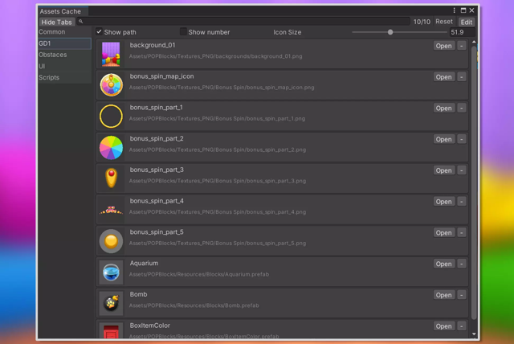This screenshot has width=514, height=344.
Task: Click the scrollbar down arrow
Action: [x=474, y=334]
